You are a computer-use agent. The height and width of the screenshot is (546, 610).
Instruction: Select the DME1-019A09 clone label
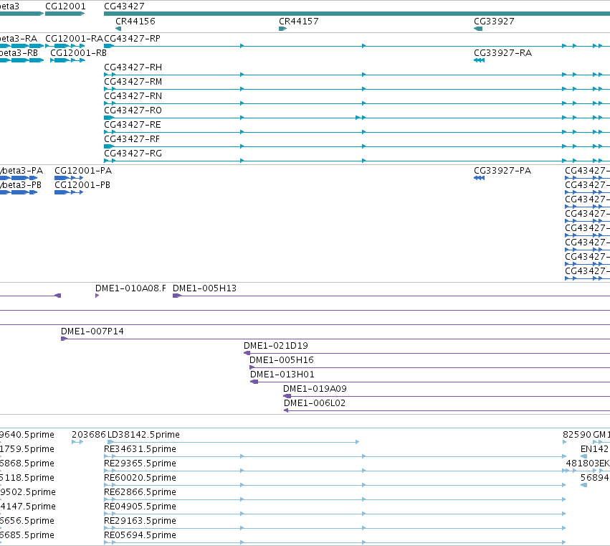[x=315, y=389]
